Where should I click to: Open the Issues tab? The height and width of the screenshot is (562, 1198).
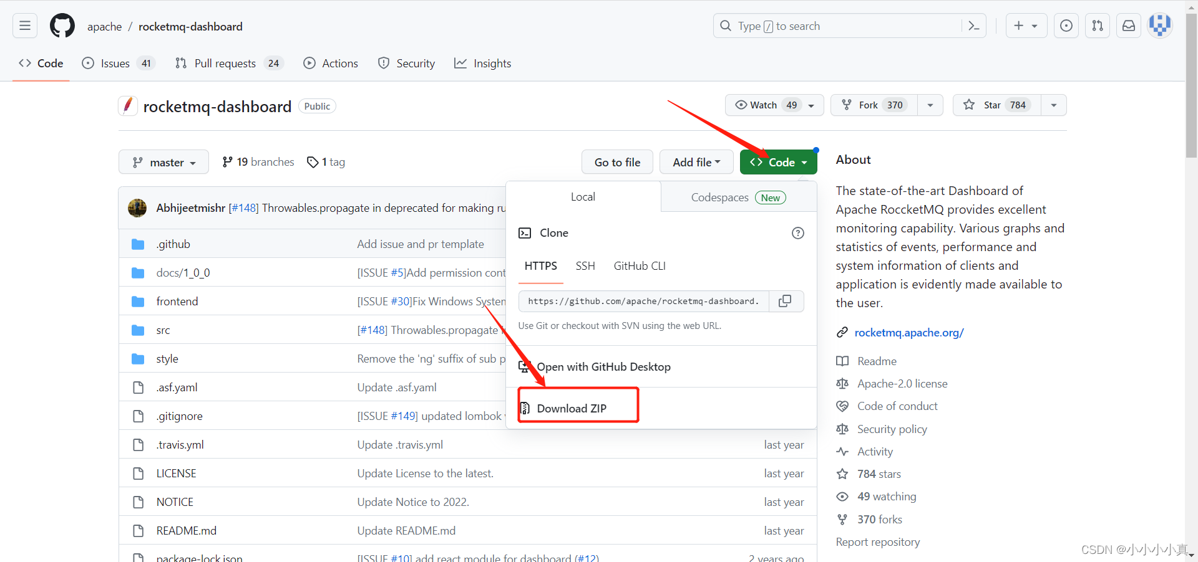[119, 63]
